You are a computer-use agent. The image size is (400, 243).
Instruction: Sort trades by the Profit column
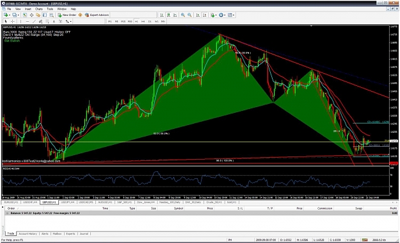(x=393, y=208)
